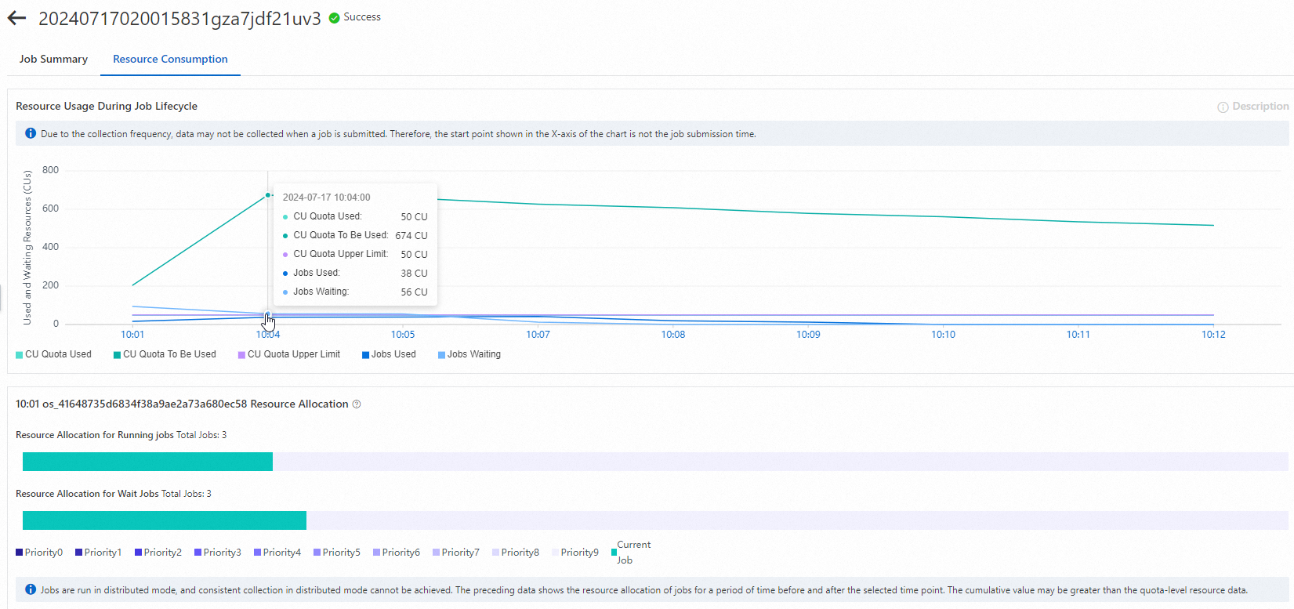
Task: Click the blue info icon in the collection frequency notice
Action: [31, 134]
